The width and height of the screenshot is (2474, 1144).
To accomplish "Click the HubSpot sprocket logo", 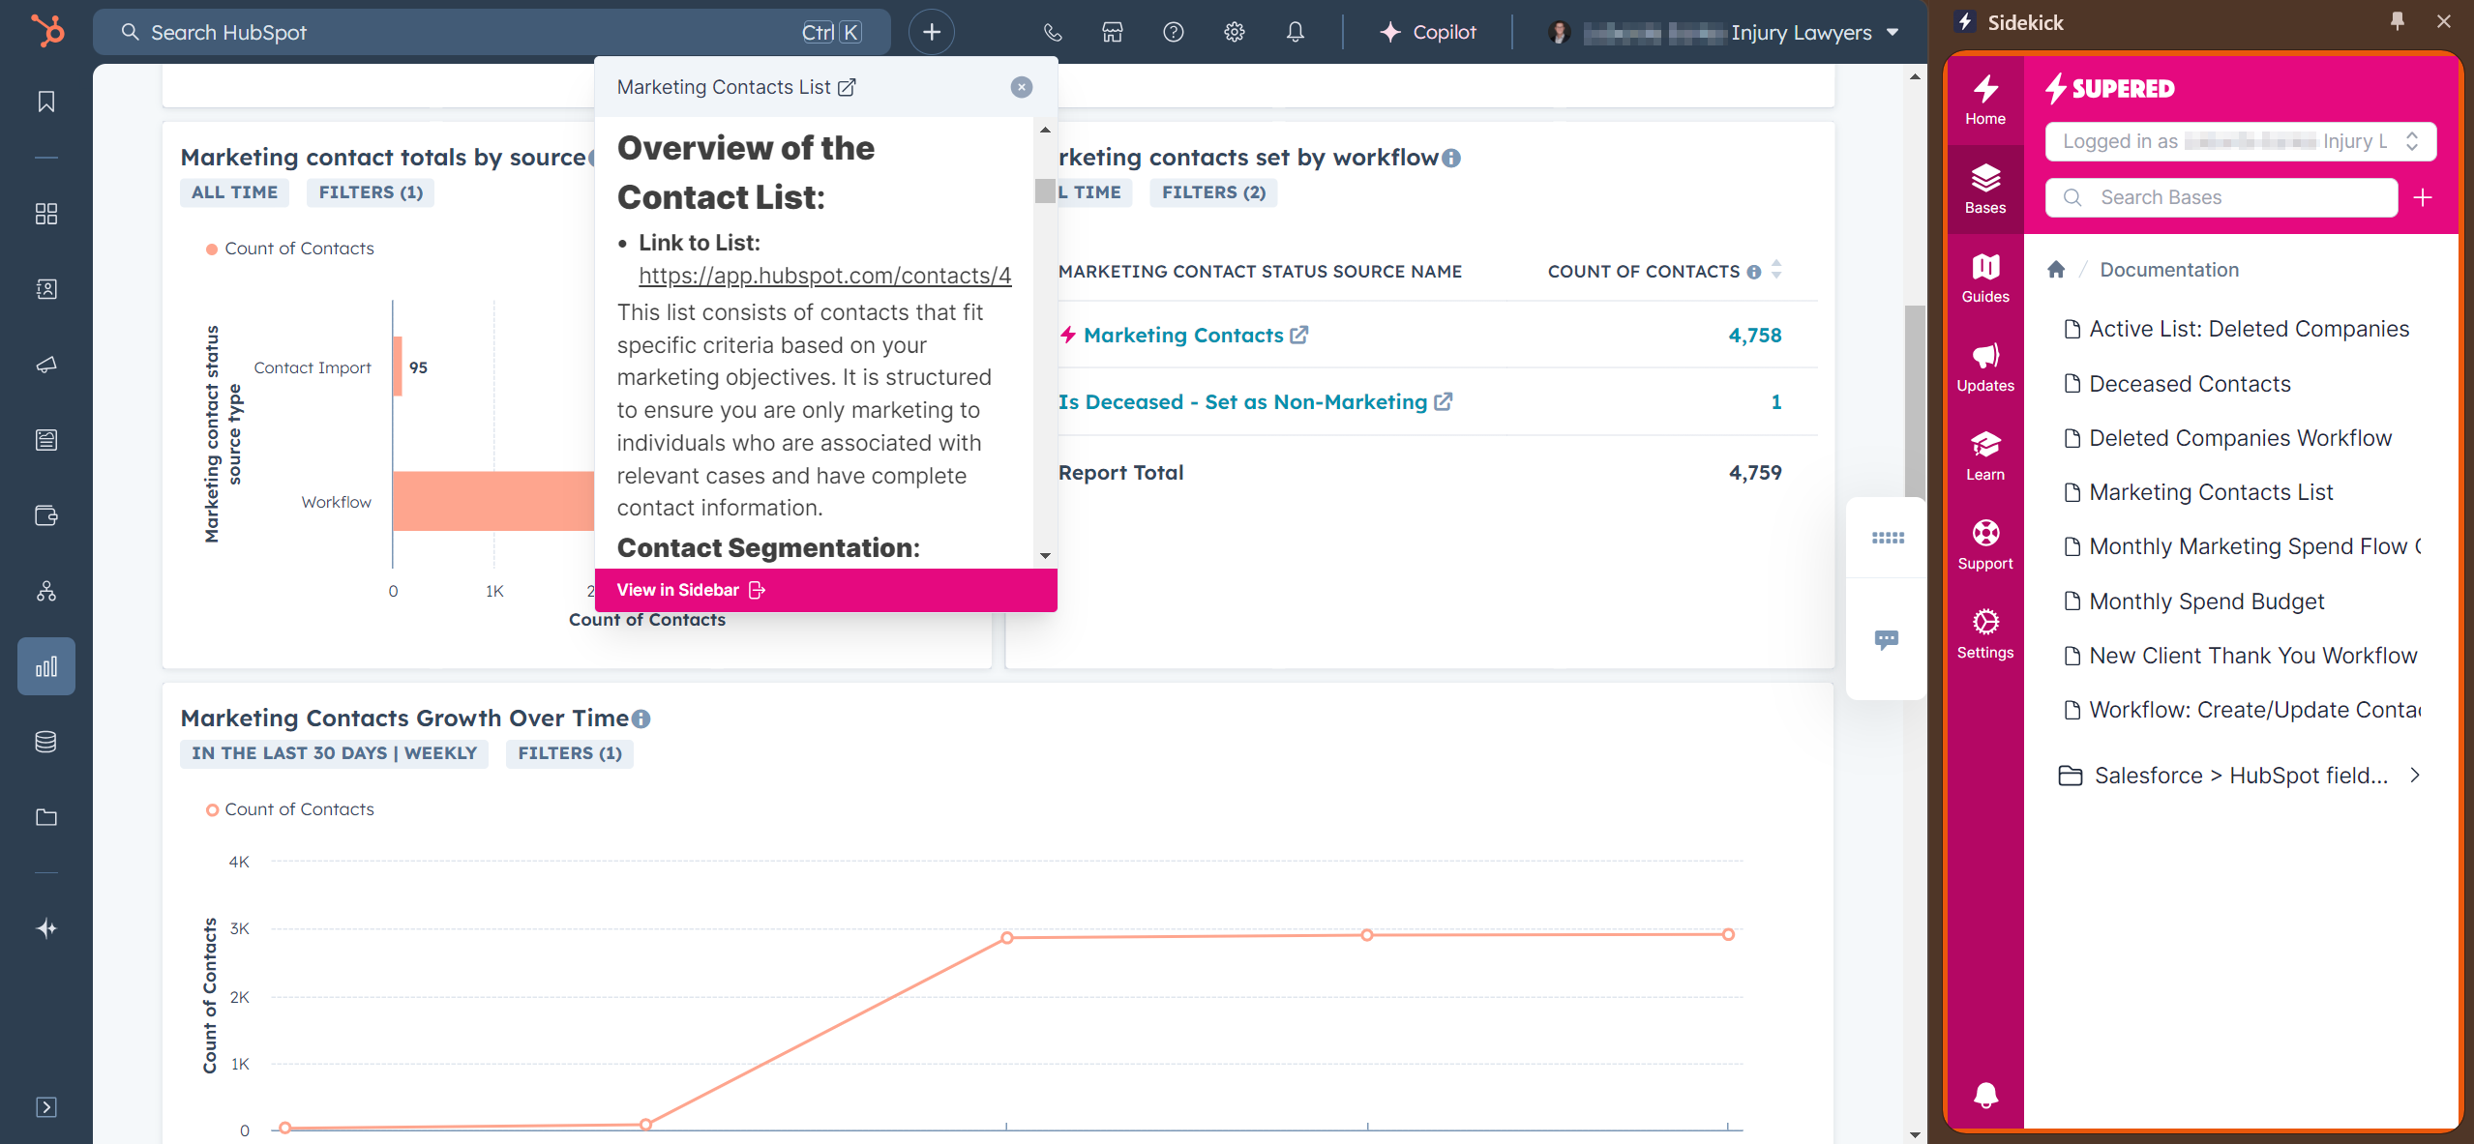I will [x=46, y=31].
